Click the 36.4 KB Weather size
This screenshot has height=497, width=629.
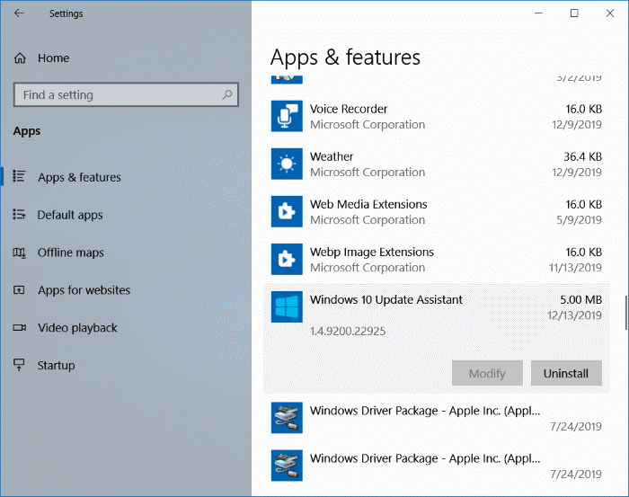tap(582, 156)
